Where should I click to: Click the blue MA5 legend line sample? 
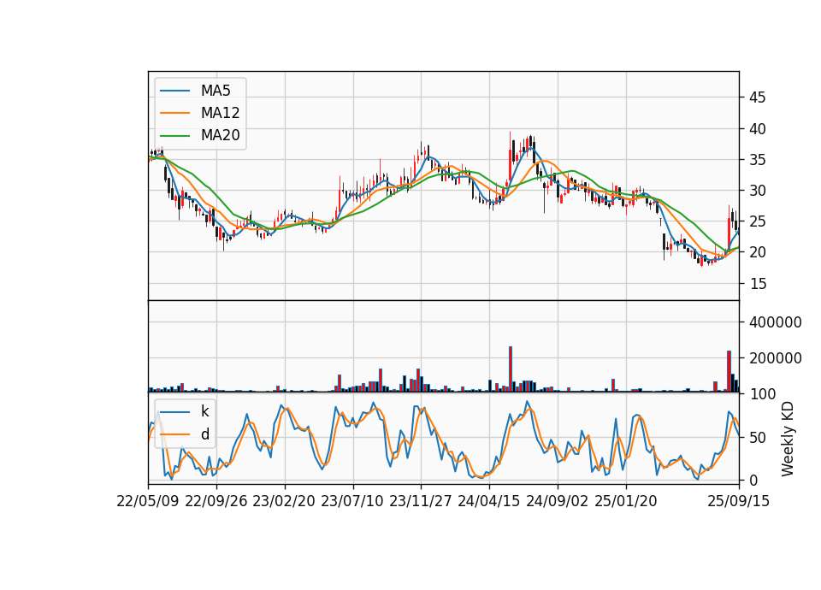tap(174, 91)
